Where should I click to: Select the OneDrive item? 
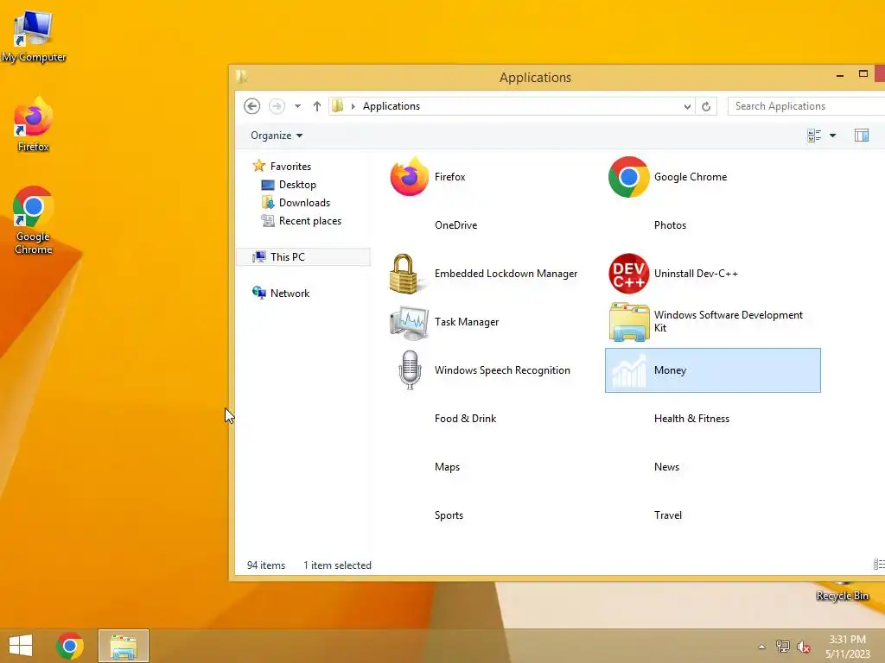[456, 225]
